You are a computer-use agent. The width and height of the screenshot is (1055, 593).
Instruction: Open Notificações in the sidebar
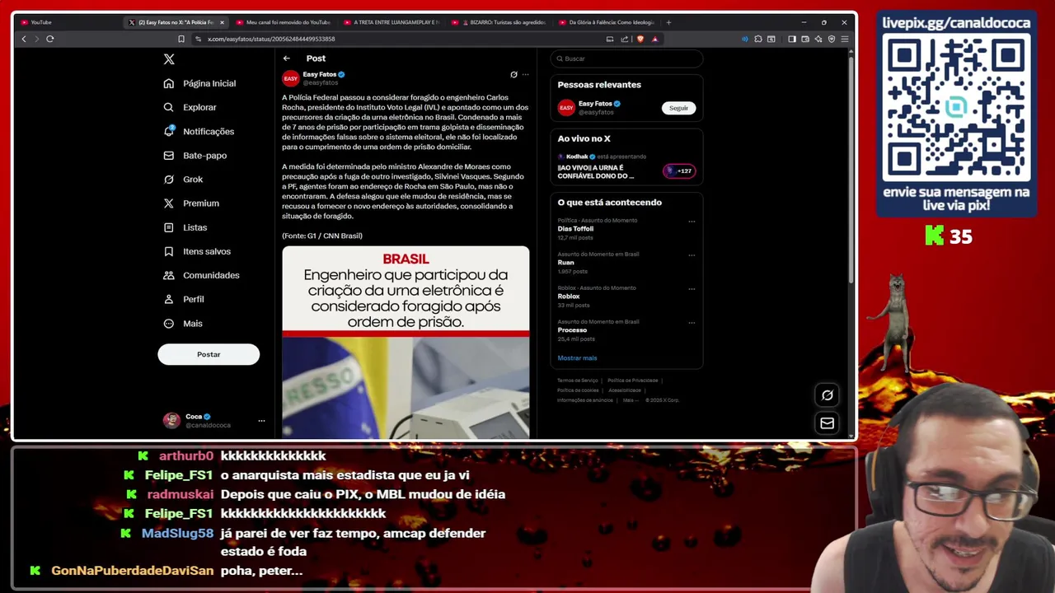click(199, 131)
